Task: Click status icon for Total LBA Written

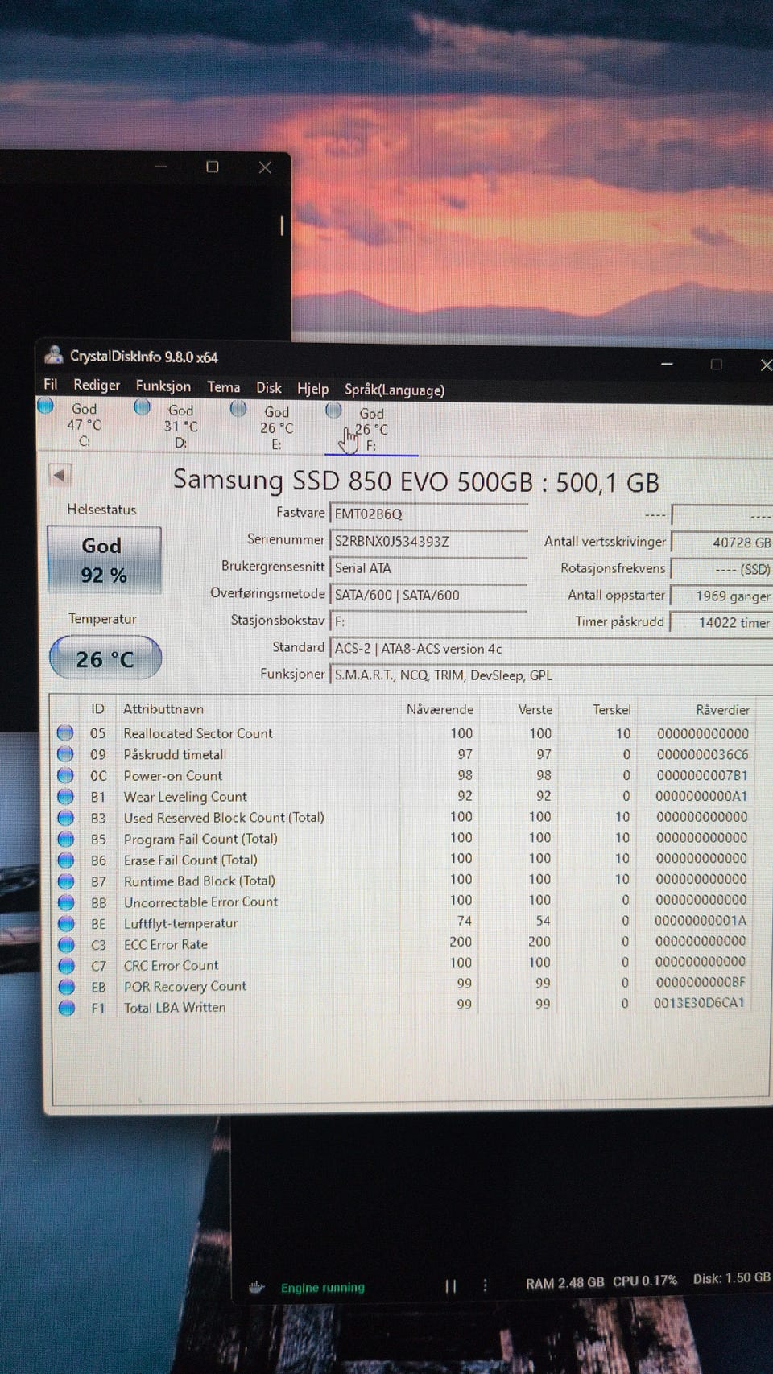Action: click(x=66, y=1007)
